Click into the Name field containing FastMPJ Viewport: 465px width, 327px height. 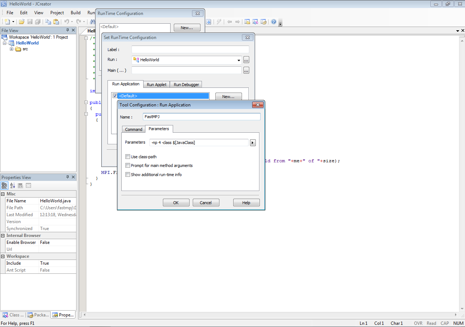[x=202, y=117]
